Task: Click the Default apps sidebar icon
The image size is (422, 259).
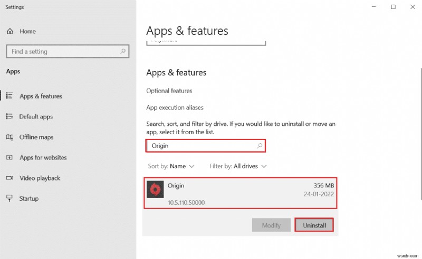Action: tap(10, 117)
